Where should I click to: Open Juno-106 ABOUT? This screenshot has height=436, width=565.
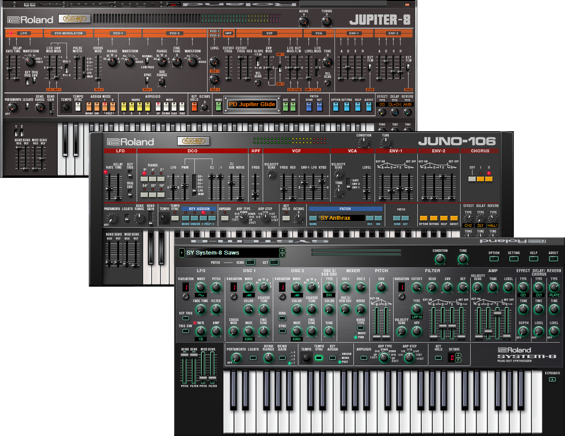click(454, 218)
